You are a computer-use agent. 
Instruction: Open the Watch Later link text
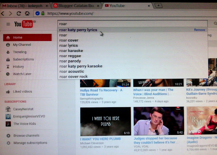click(22, 74)
